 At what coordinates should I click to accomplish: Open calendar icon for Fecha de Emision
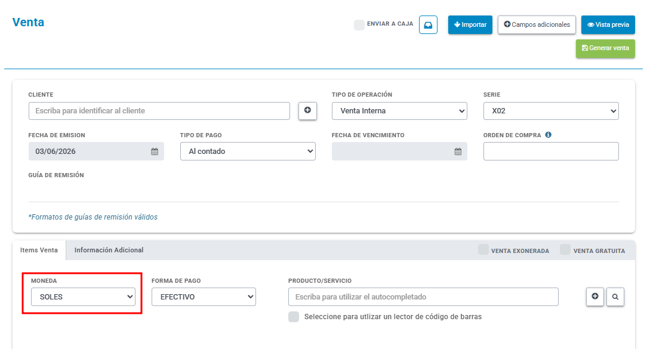[155, 152]
